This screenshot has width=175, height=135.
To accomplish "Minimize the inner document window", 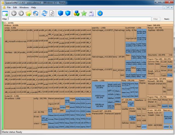I will point(164,8).
